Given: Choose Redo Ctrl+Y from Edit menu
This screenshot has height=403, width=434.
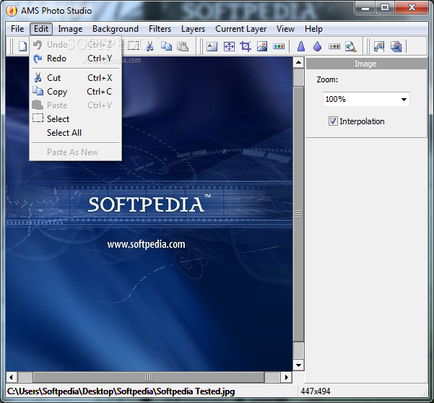Looking at the screenshot, I should (x=75, y=58).
